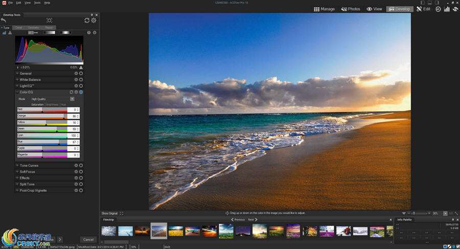This screenshot has height=249, width=460.
Task: Open the Tools menu
Action: pos(37,3)
